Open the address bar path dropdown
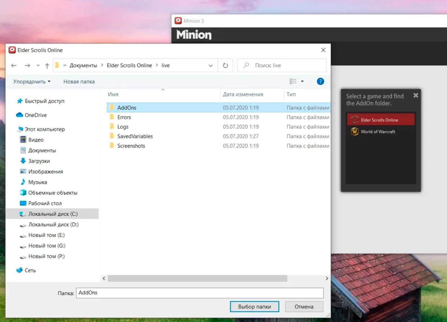Viewport: 447px width, 322px height. tap(211, 66)
